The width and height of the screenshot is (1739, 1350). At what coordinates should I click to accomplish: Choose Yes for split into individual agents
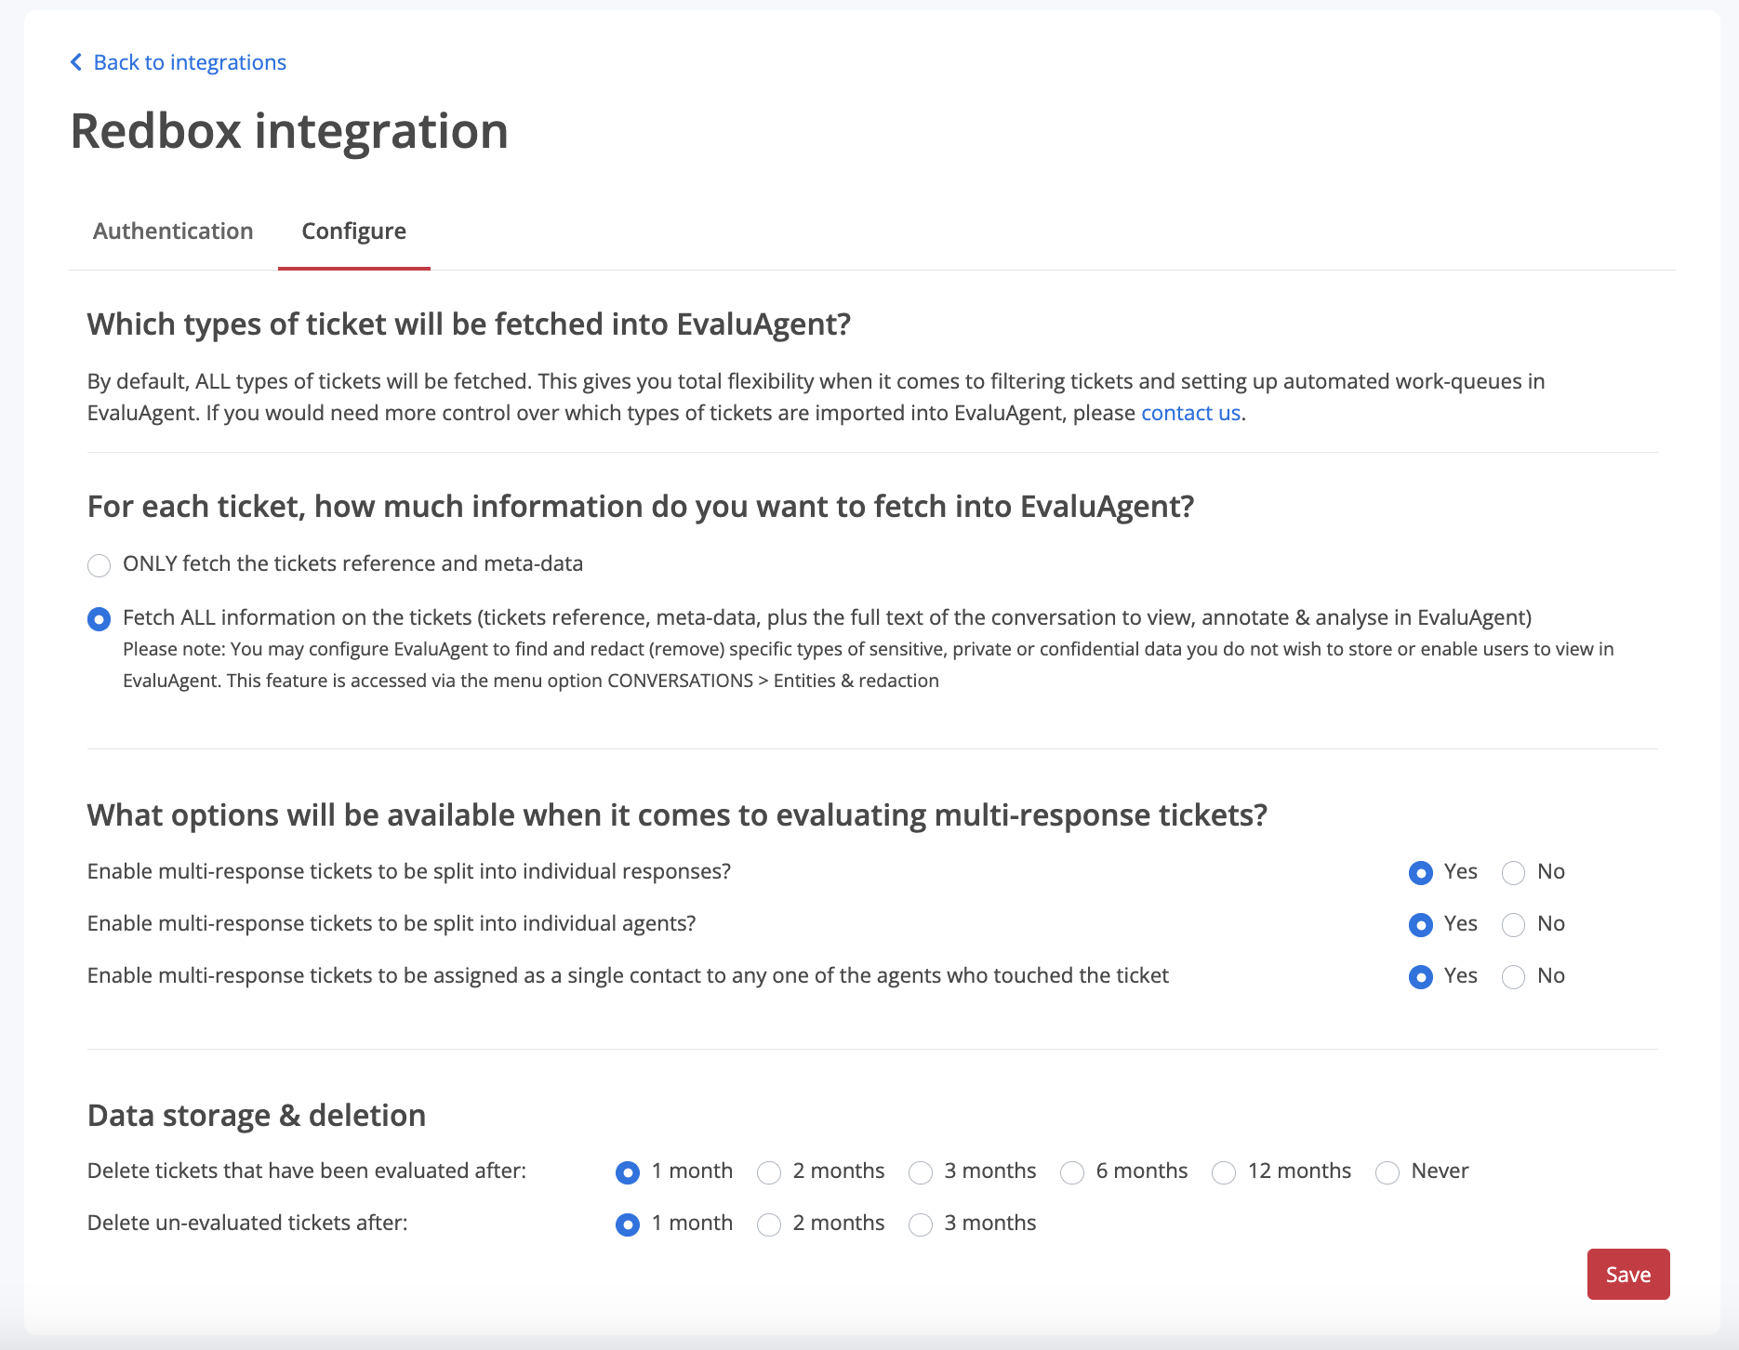pos(1420,925)
